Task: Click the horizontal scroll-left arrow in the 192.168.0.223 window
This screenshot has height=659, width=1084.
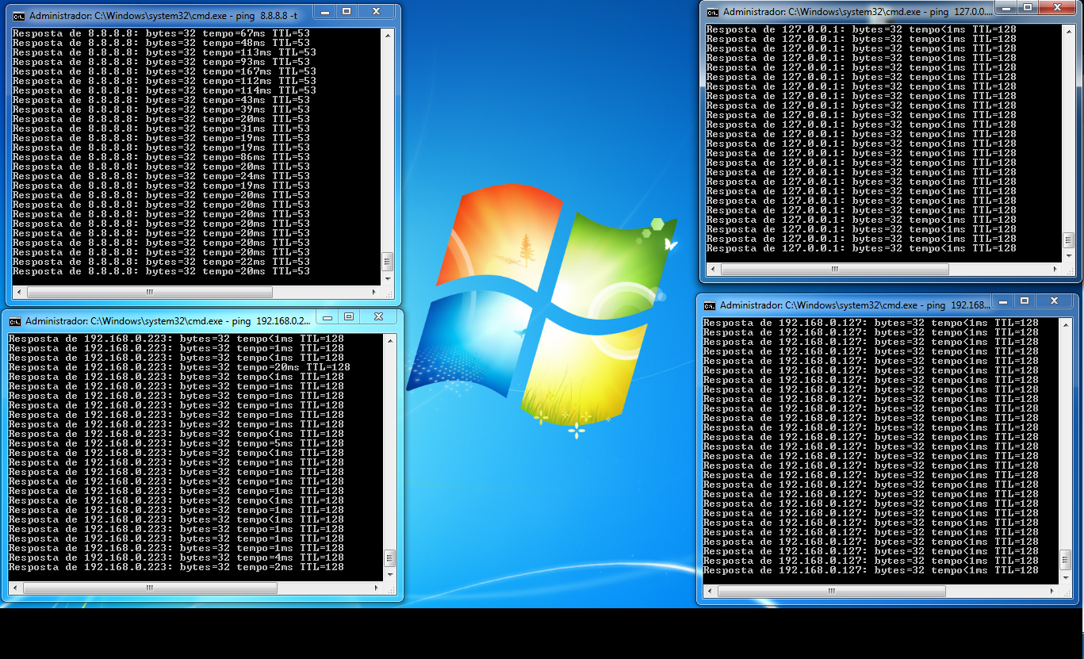Action: pos(15,588)
